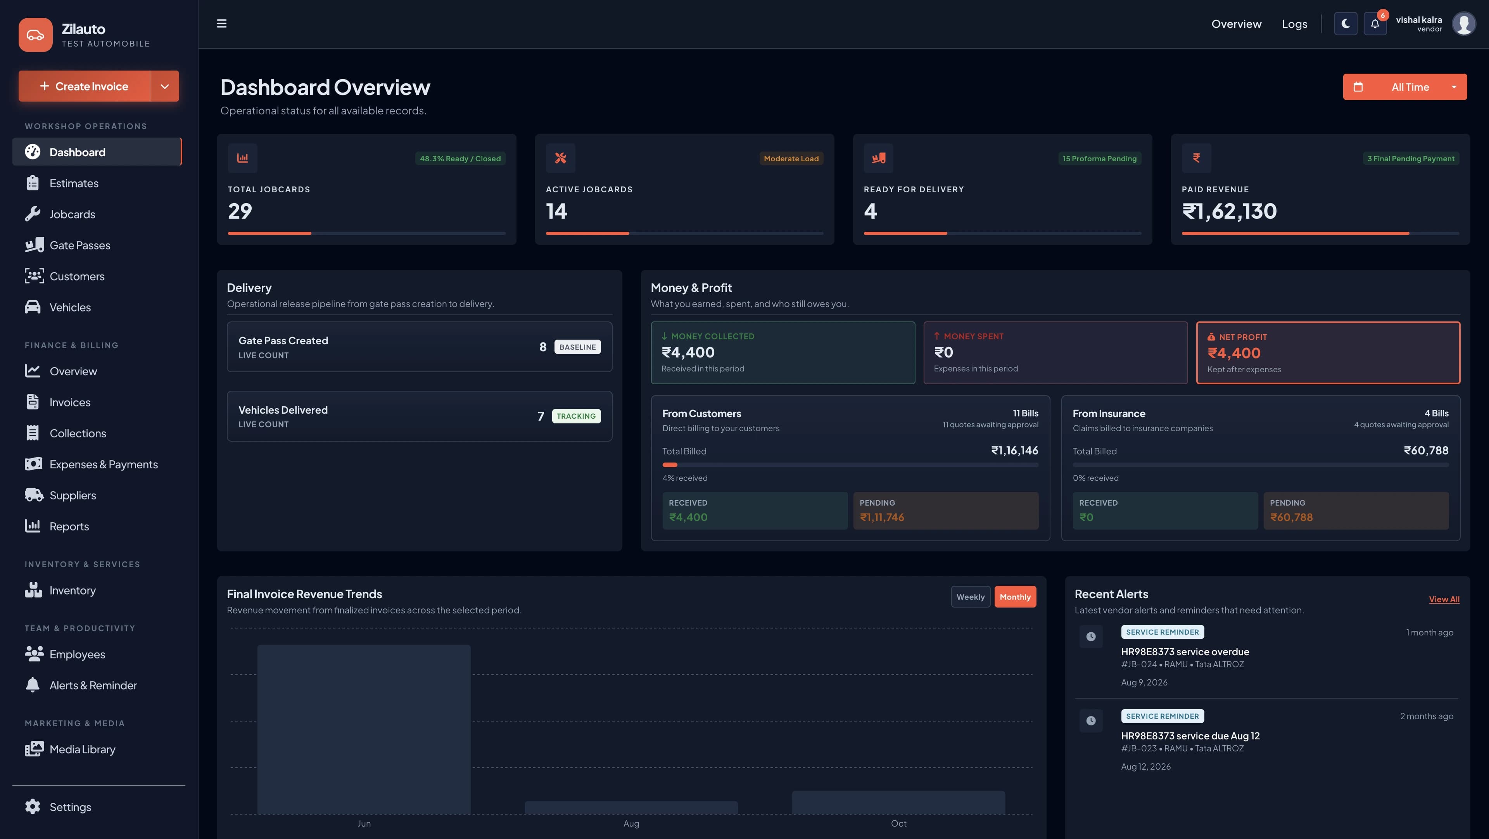1489x839 pixels.
Task: Open Customers icon in sidebar
Action: 34,276
